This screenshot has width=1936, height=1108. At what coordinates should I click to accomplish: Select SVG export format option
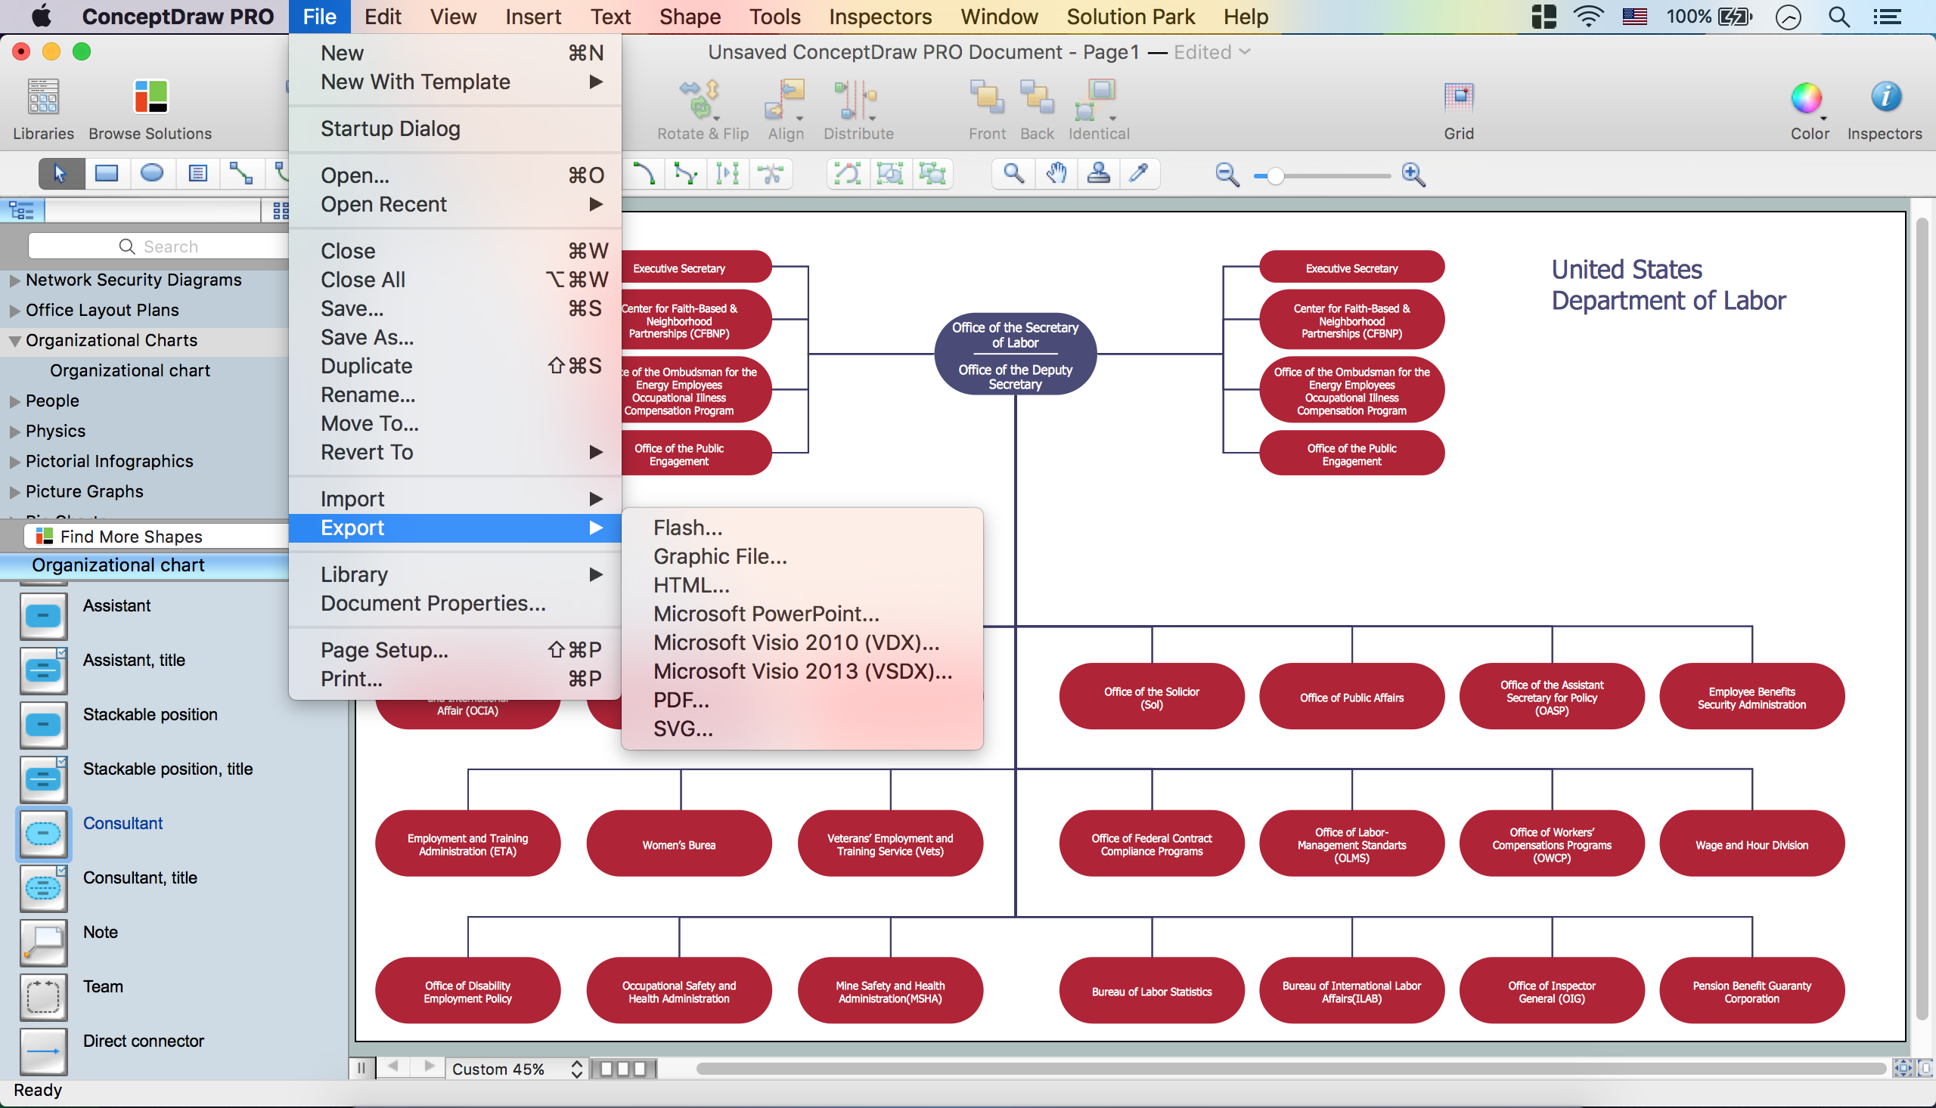click(681, 728)
